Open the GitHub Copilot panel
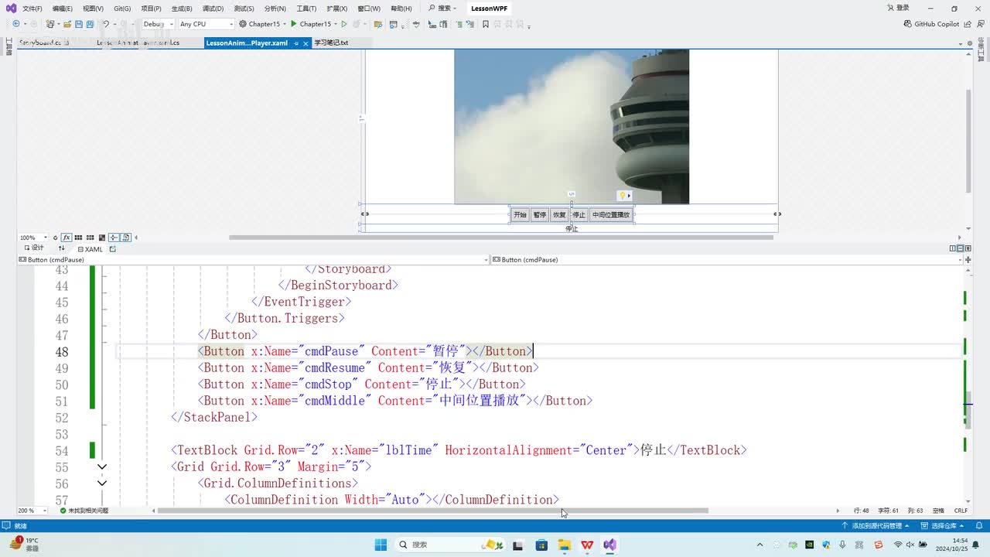Viewport: 990px width, 557px height. [x=931, y=24]
